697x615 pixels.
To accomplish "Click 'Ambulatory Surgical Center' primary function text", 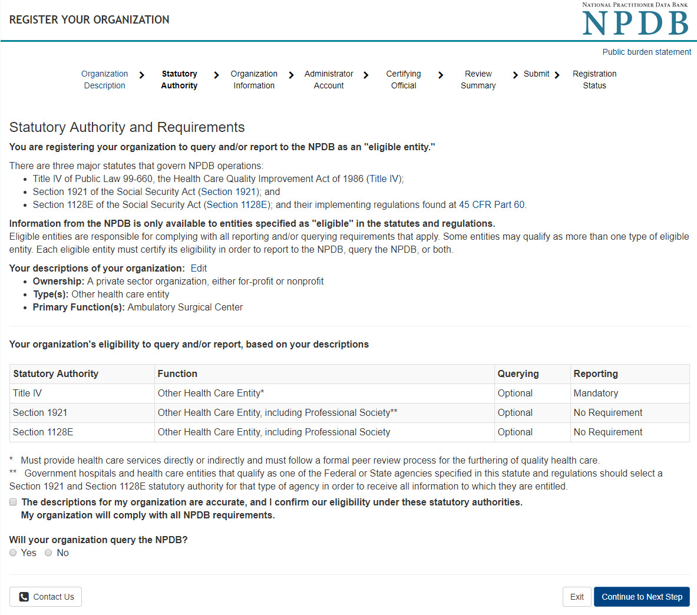I will pos(185,307).
